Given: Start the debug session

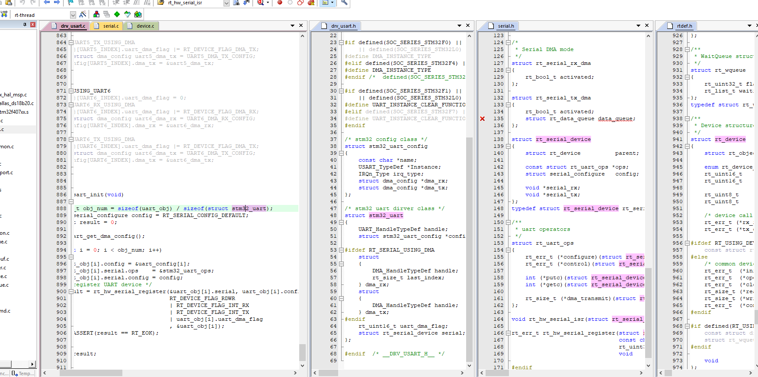Looking at the screenshot, I should point(260,2).
